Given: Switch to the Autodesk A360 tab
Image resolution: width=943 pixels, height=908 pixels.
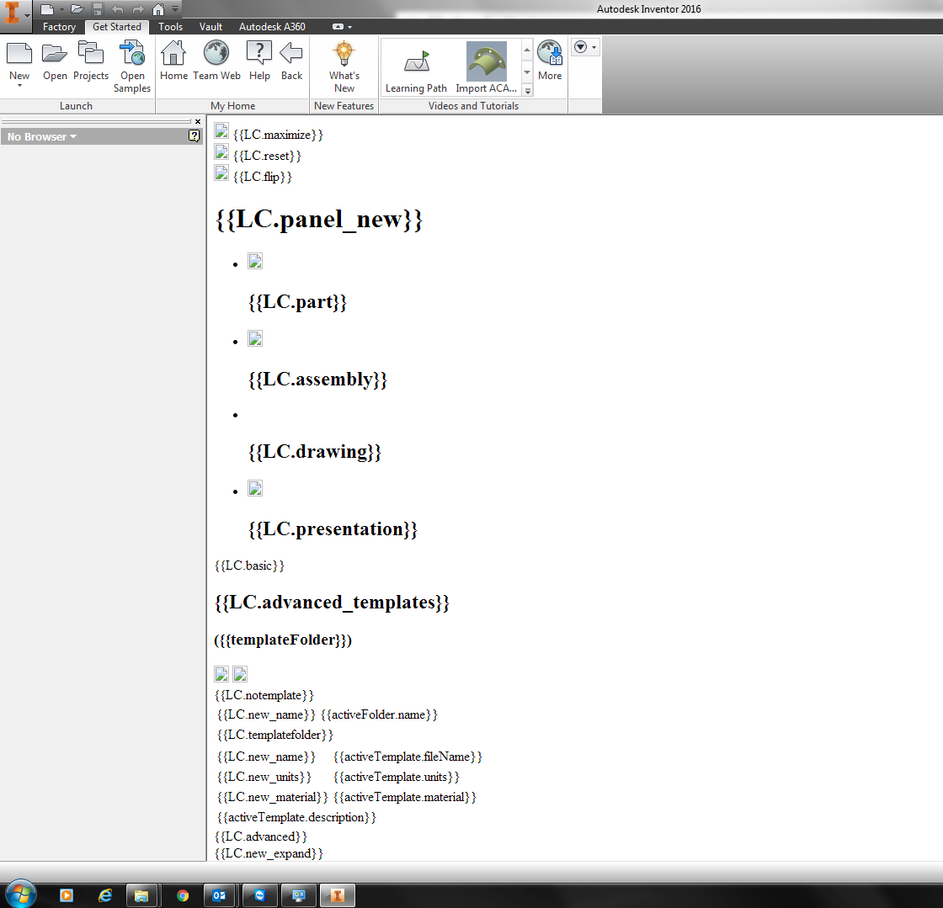Looking at the screenshot, I should 272,26.
